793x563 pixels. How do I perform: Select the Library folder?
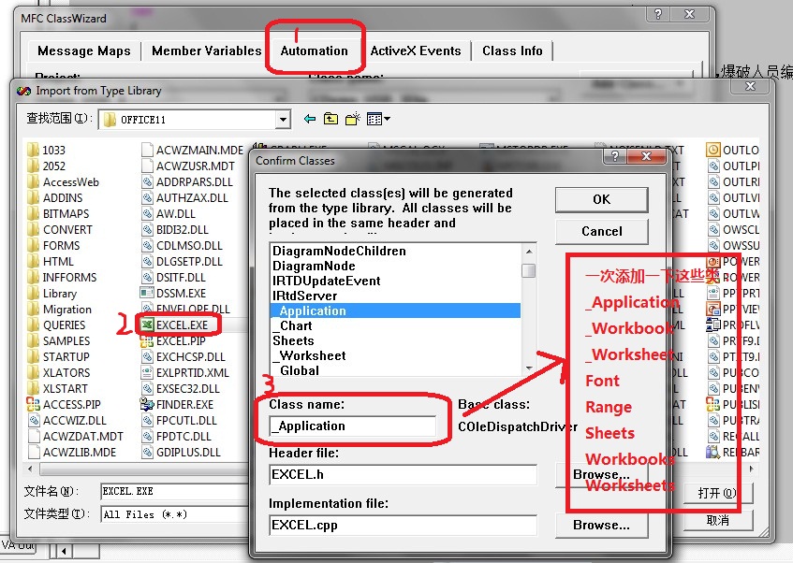click(x=52, y=294)
